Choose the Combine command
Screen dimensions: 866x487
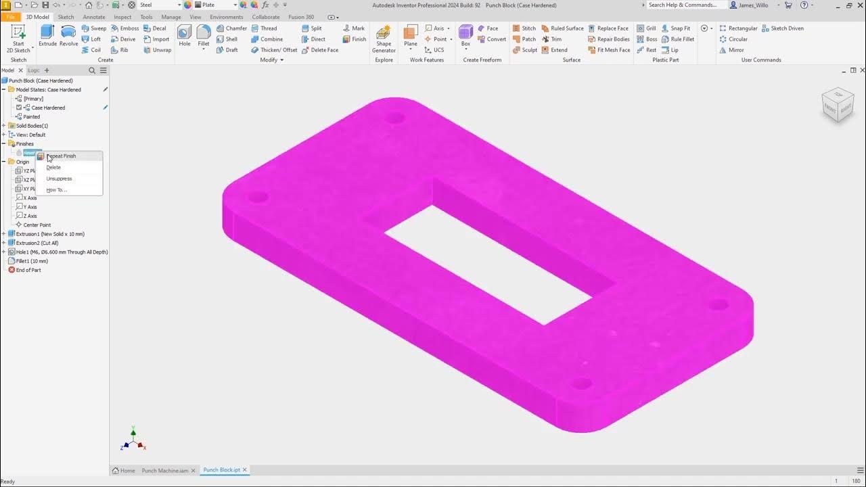point(267,39)
